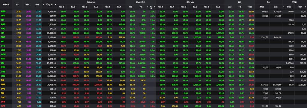Open the ORS stock symbol
Viewport: 307px width, 108px height.
coord(3,72)
